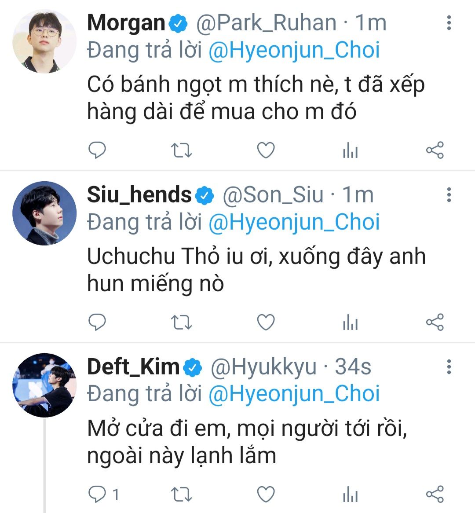The image size is (475, 513).
Task: Open Morgan's profile picture
Action: pos(44,41)
